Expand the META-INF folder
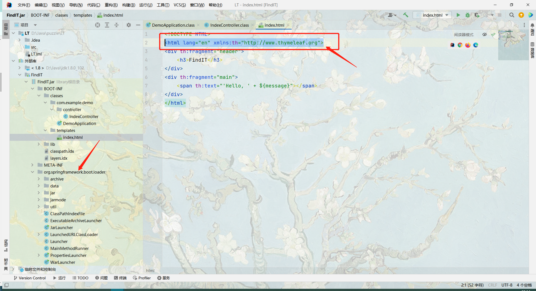This screenshot has height=291, width=536. 33,165
